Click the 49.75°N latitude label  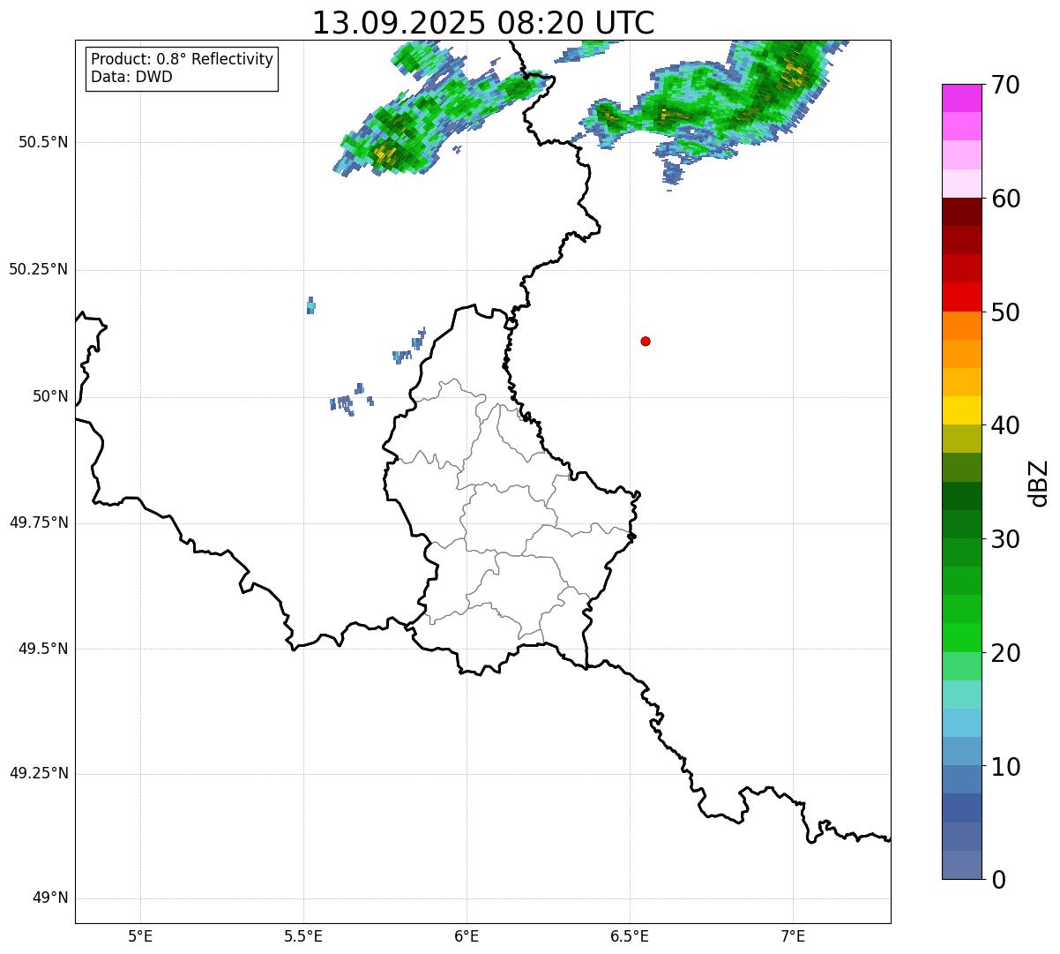click(x=38, y=522)
